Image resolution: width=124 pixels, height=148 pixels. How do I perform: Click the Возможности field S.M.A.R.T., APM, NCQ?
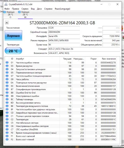pyautogui.click(x=84, y=53)
